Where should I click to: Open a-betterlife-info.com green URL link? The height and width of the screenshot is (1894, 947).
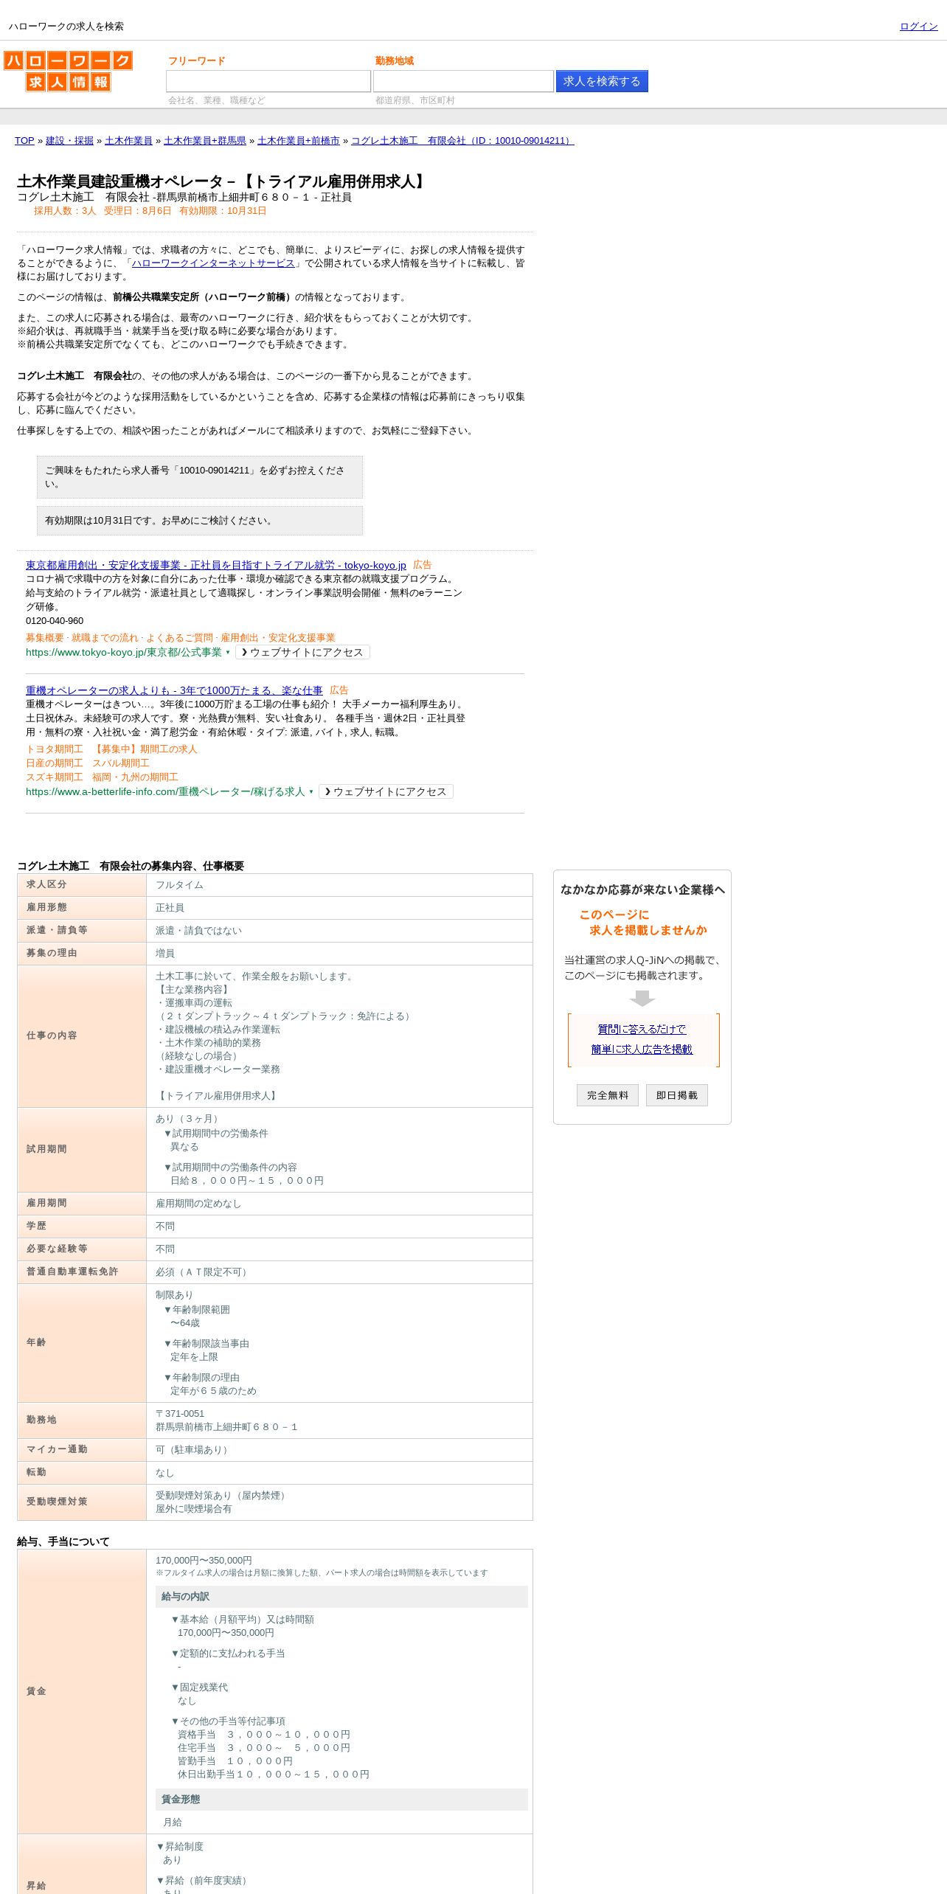[165, 791]
